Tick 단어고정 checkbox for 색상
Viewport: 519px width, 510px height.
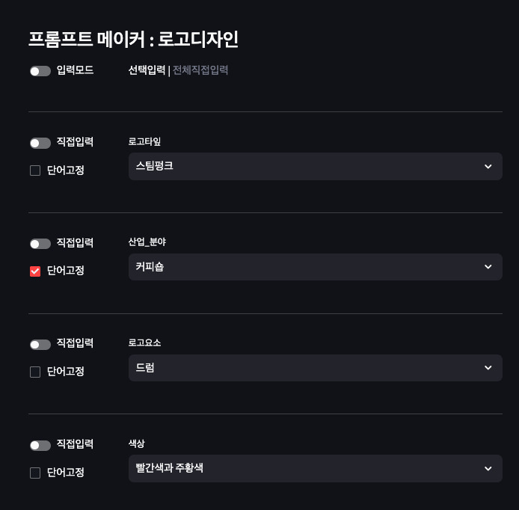pyautogui.click(x=35, y=473)
